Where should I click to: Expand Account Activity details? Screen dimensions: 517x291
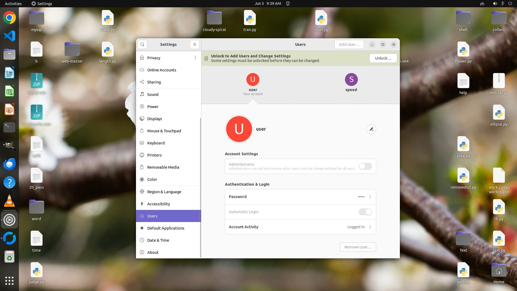click(x=370, y=227)
